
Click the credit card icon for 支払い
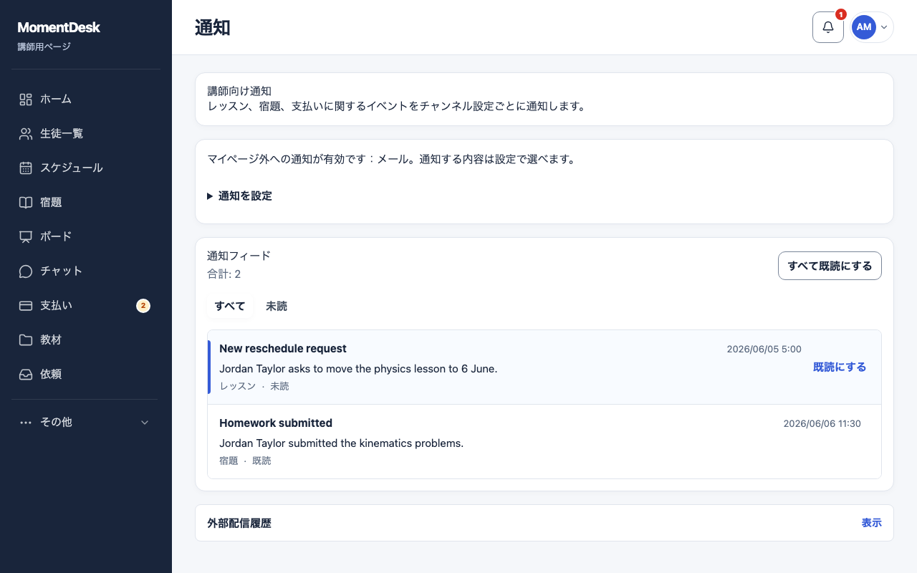coord(26,306)
